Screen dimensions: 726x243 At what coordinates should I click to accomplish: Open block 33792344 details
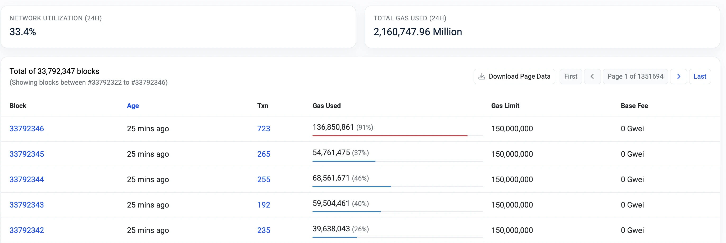point(27,179)
